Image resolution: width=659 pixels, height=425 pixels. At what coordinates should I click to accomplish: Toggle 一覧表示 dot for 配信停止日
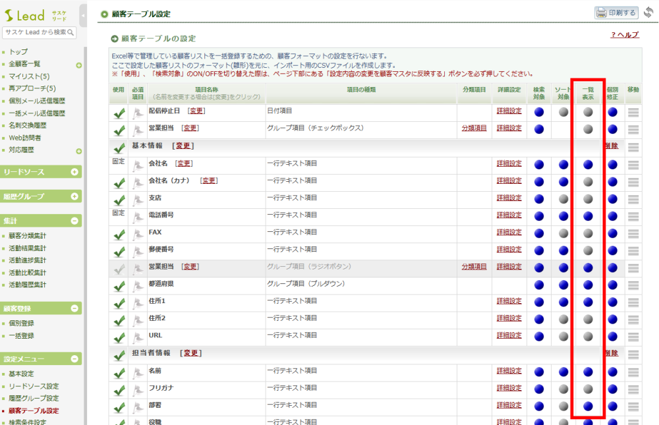coord(588,112)
